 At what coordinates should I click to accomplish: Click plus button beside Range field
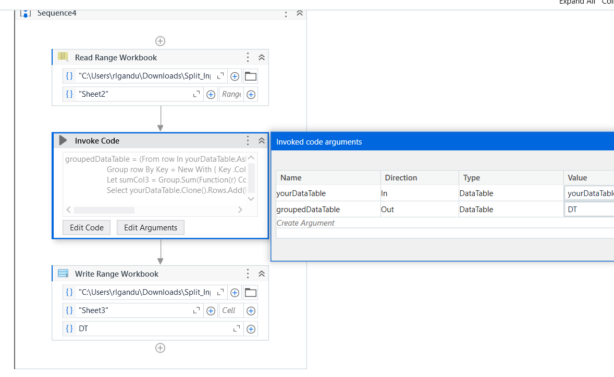click(251, 95)
